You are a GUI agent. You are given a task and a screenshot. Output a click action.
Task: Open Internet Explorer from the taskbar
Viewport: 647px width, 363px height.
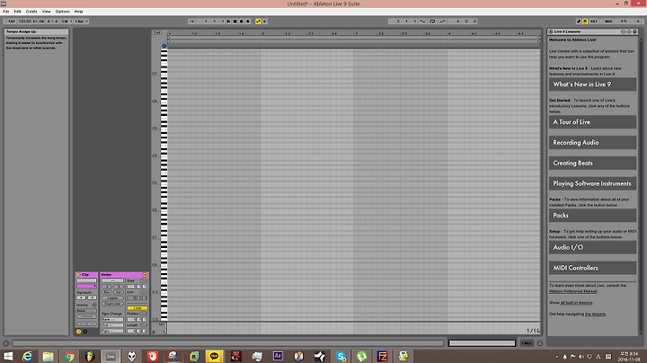point(27,357)
